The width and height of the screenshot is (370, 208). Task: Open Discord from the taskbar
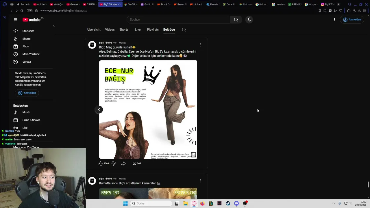(x=236, y=203)
